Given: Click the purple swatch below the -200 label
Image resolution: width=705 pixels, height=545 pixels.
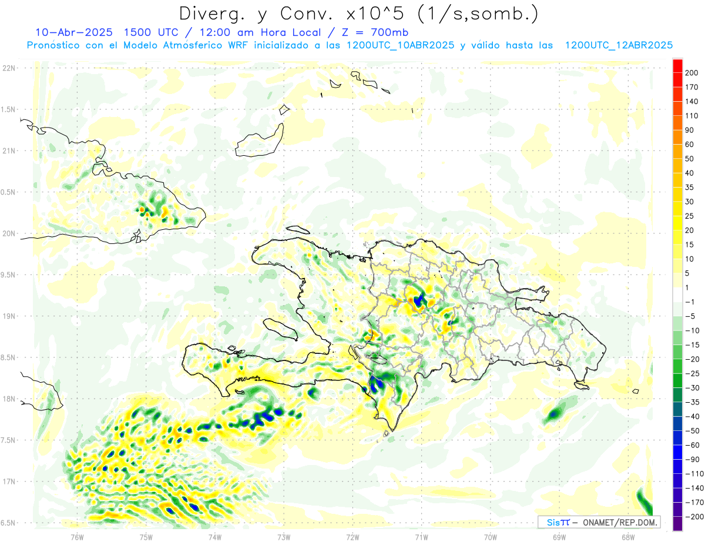Looking at the screenshot, I should pyautogui.click(x=678, y=524).
